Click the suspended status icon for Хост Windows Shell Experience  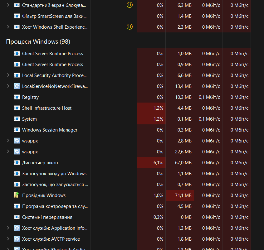130,26
